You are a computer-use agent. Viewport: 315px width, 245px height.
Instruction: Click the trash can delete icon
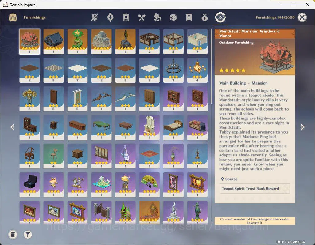click(13, 234)
